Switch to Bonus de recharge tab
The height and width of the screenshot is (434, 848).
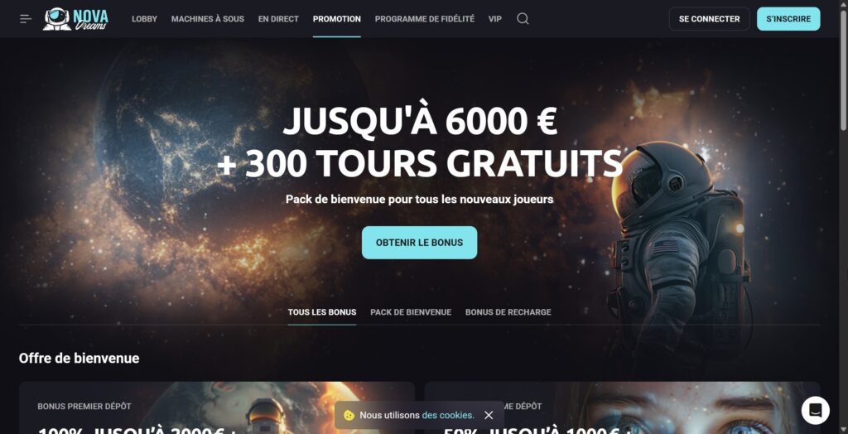point(508,312)
